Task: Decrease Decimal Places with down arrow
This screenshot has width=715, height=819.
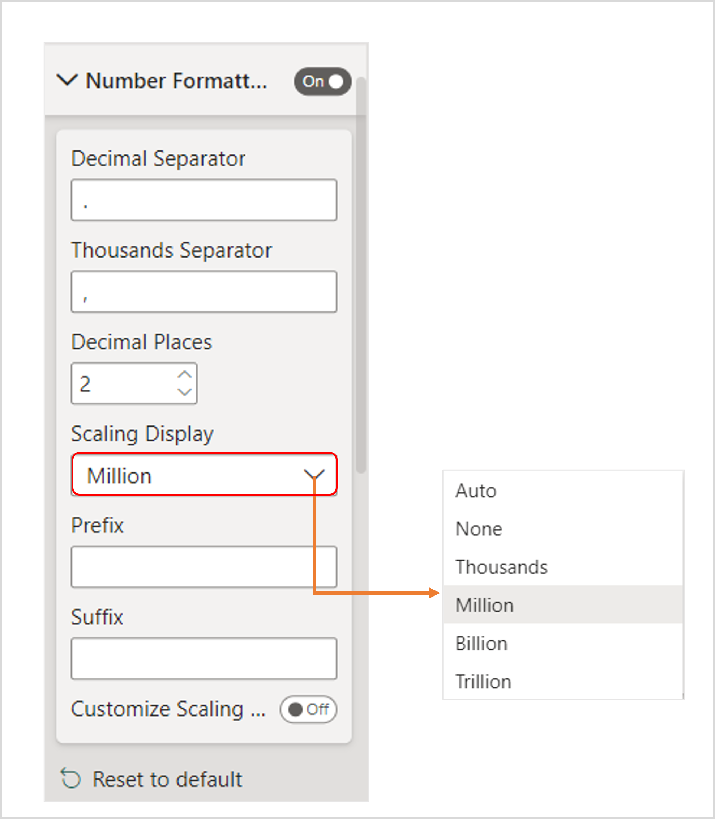Action: [184, 392]
